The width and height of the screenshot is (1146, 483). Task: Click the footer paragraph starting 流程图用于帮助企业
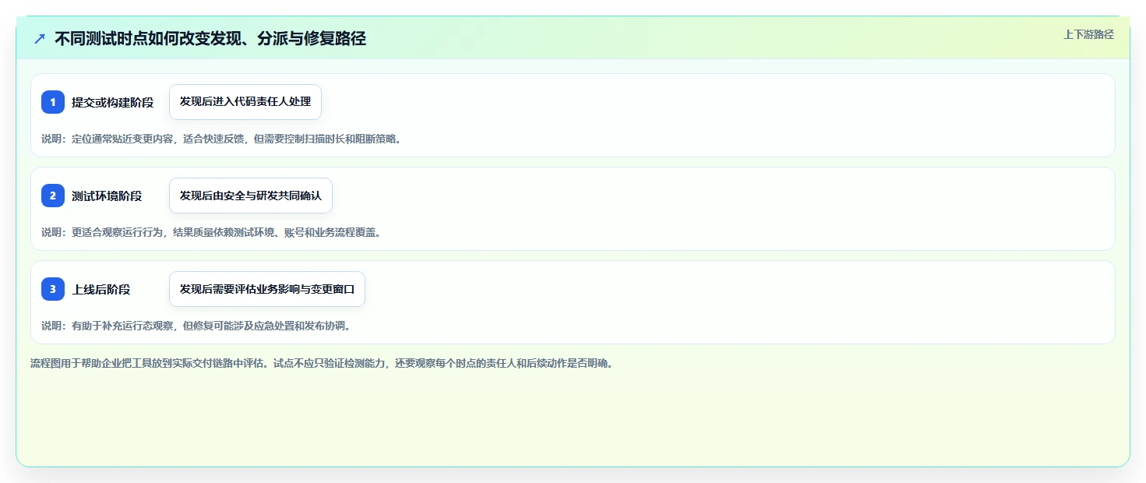(x=322, y=363)
